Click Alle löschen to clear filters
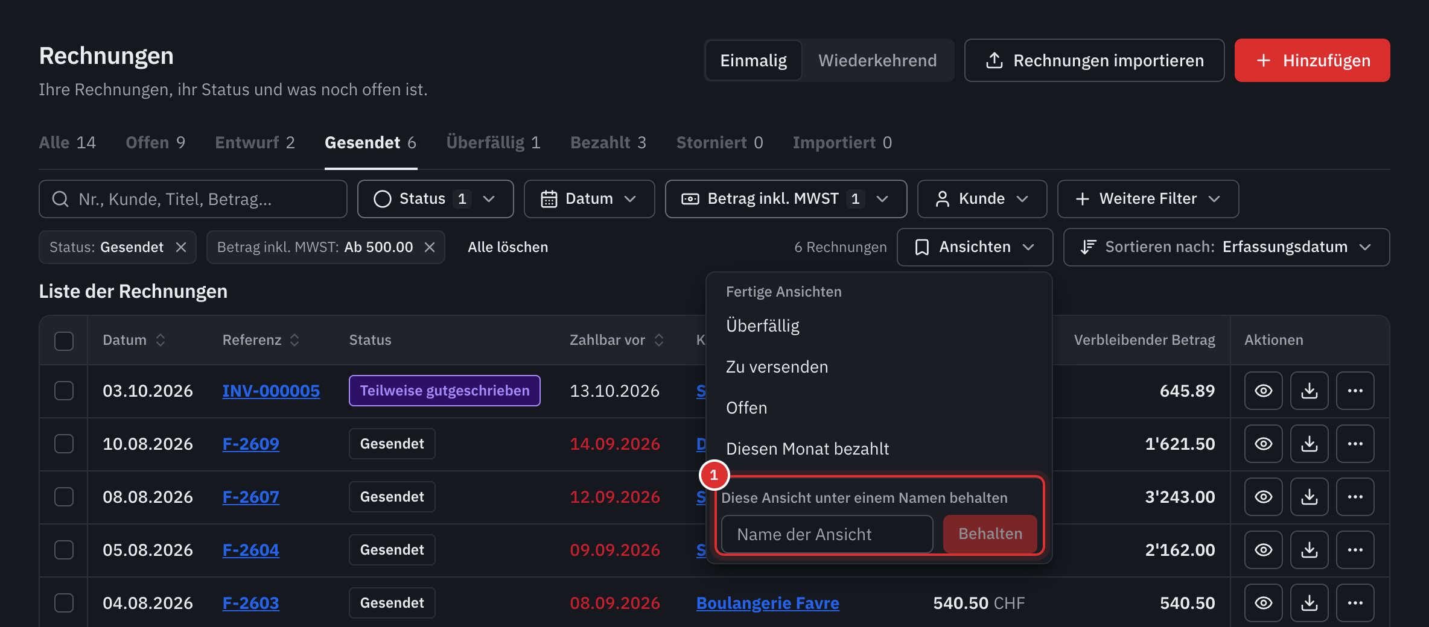 (x=508, y=247)
